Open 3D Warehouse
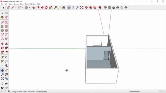 (86, 7)
